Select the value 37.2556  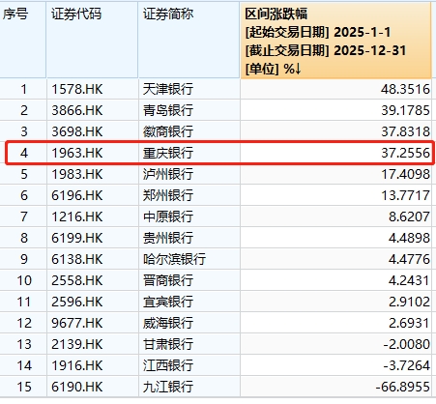(405, 153)
